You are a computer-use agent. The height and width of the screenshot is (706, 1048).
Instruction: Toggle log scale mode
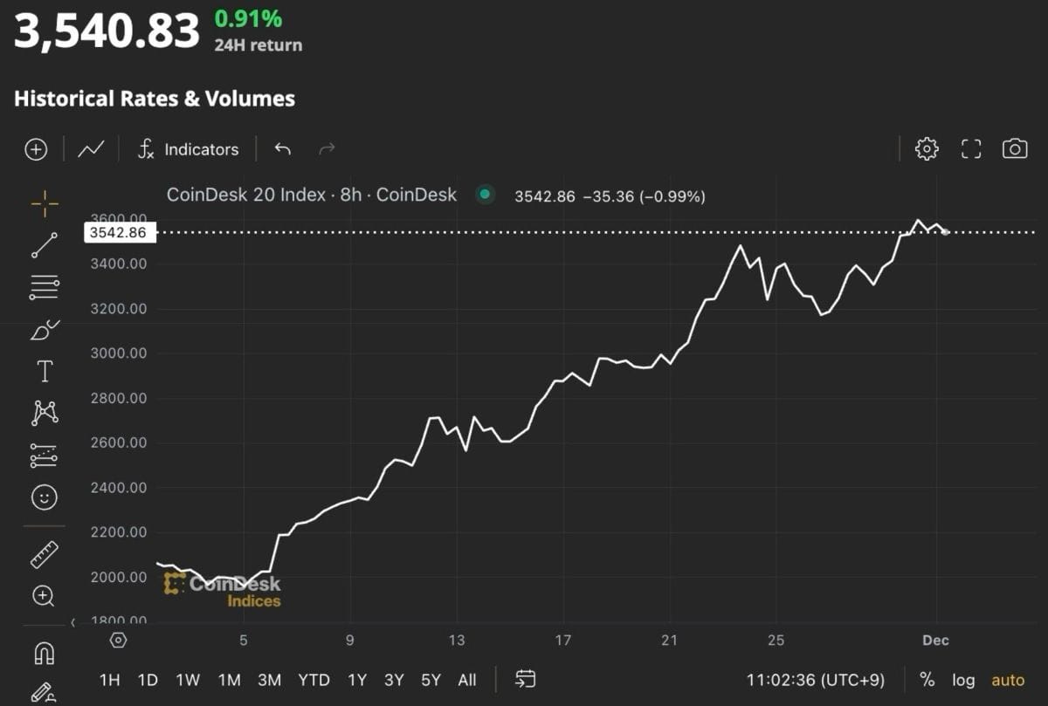tap(963, 680)
